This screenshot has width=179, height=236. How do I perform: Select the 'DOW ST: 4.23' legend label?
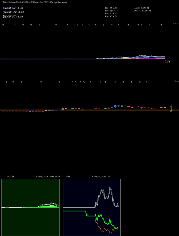tap(14, 8)
